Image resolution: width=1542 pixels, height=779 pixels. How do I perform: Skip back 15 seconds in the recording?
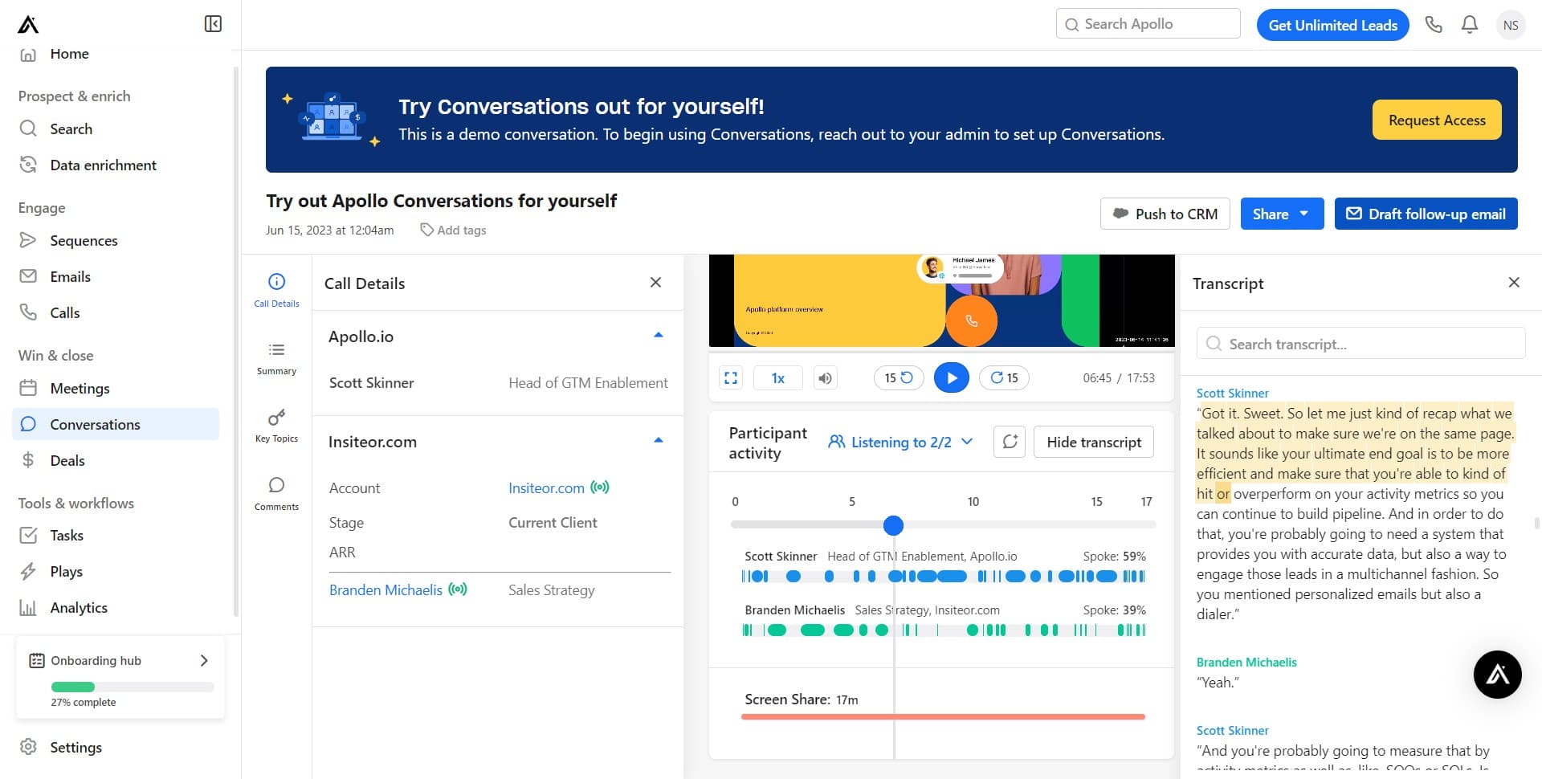898,377
